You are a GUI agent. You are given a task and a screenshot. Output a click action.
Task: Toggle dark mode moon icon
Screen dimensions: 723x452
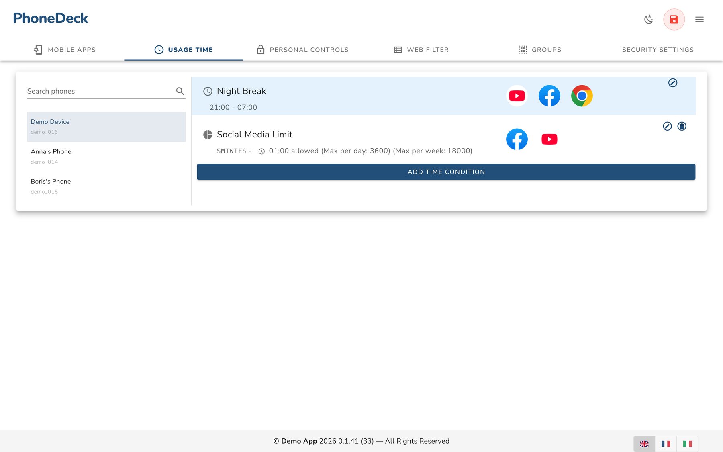[x=648, y=19]
